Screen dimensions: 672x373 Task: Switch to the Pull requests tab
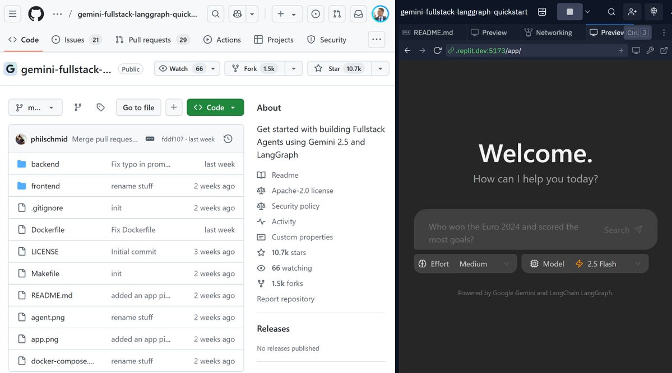[x=153, y=40]
